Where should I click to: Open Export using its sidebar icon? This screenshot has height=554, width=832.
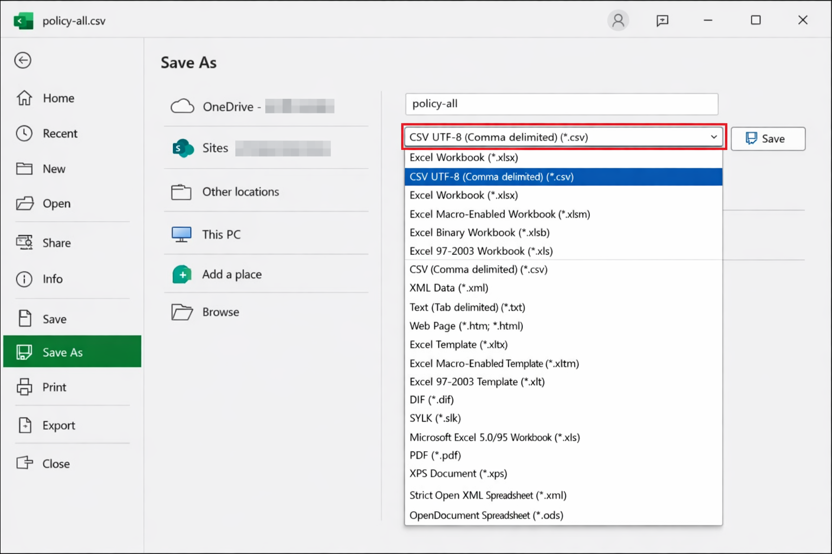25,425
